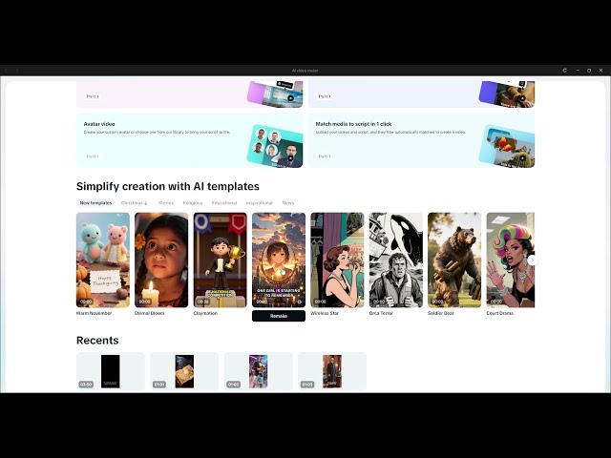Click the Claymation label
Image resolution: width=611 pixels, height=458 pixels.
pos(205,313)
